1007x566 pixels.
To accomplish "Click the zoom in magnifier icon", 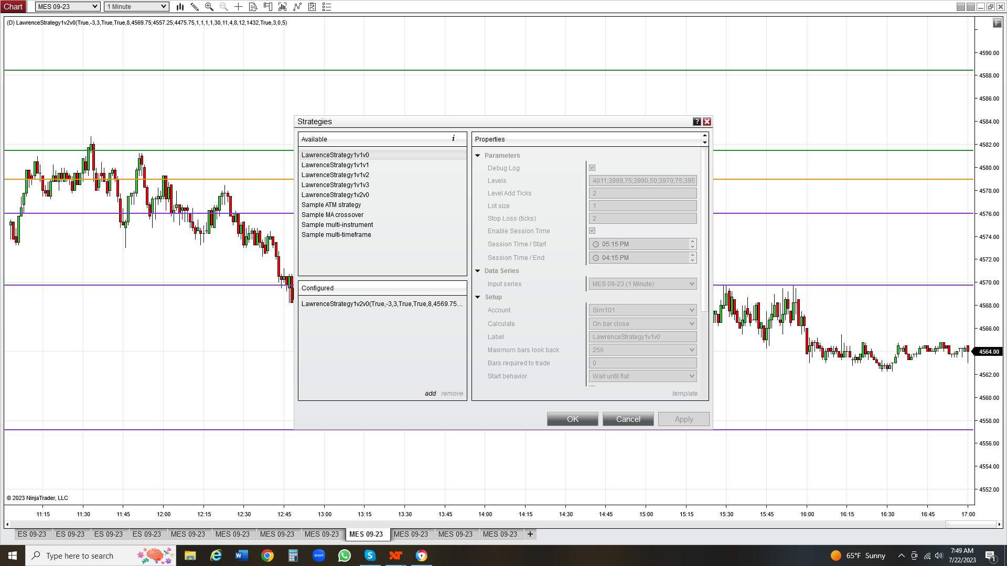I will click(209, 7).
